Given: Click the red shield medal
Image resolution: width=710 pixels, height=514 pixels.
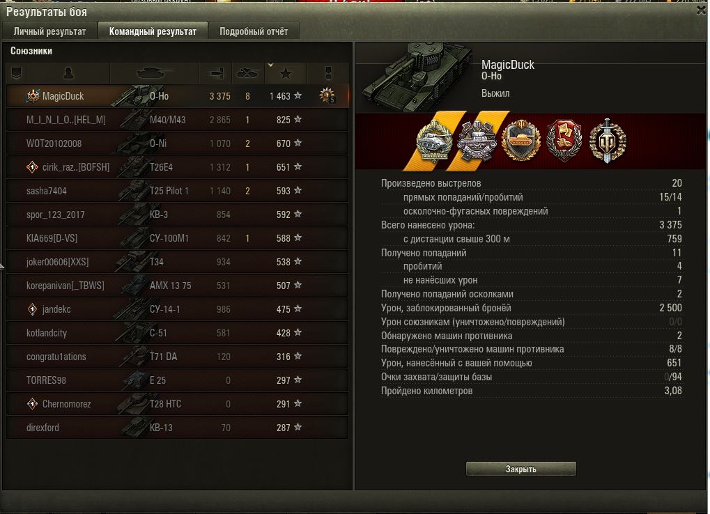Looking at the screenshot, I should click(564, 141).
